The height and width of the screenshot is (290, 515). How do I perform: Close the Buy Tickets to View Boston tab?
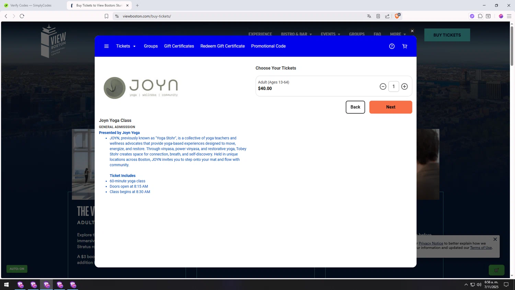(127, 5)
